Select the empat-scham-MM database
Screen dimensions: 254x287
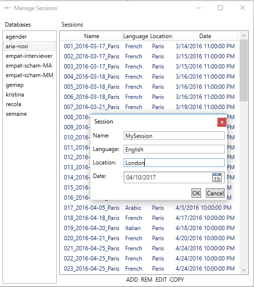pyautogui.click(x=29, y=75)
